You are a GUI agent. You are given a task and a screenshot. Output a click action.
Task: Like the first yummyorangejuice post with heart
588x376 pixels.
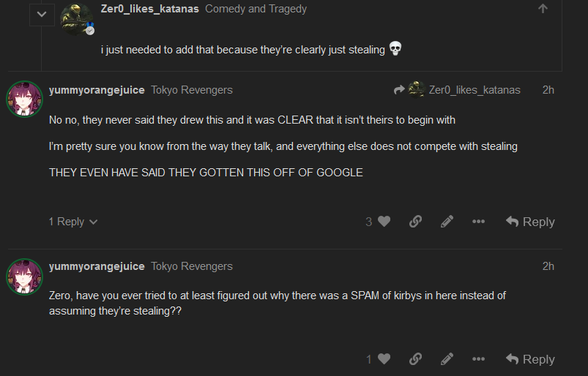[x=384, y=222]
